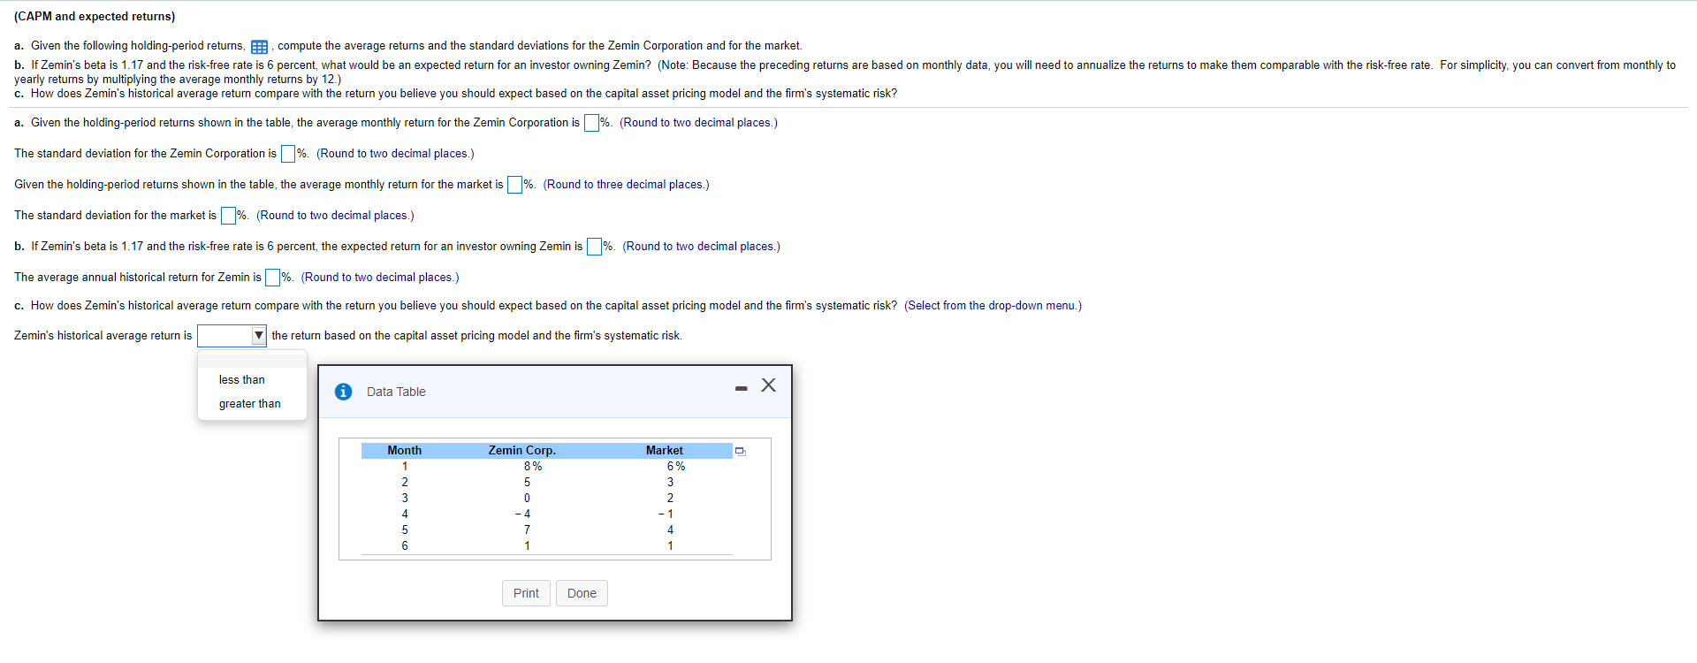
Task: Close the Data Table dialog
Action: [769, 385]
